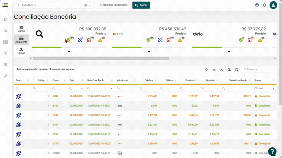This screenshot has height=158, width=282.
Task: Click the red calendar icon in Cielo card
Action: pos(250,40)
